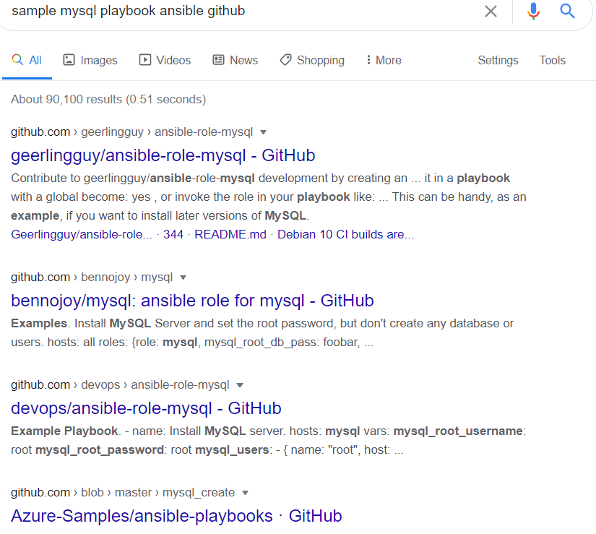Click the Images tab picture icon
Image resolution: width=596 pixels, height=534 pixels.
click(x=69, y=60)
